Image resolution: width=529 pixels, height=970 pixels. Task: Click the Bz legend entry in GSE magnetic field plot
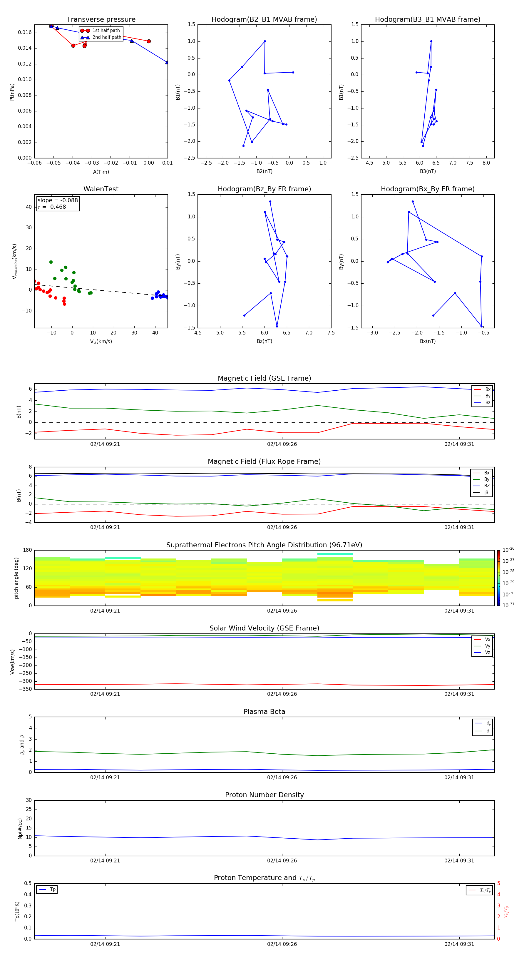482,403
